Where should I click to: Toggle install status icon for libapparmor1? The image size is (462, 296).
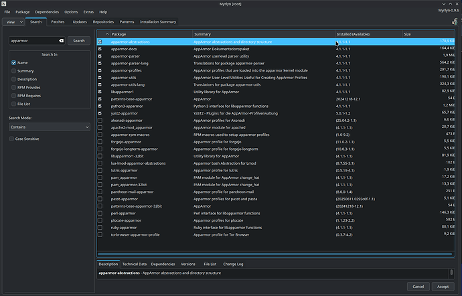(x=100, y=92)
